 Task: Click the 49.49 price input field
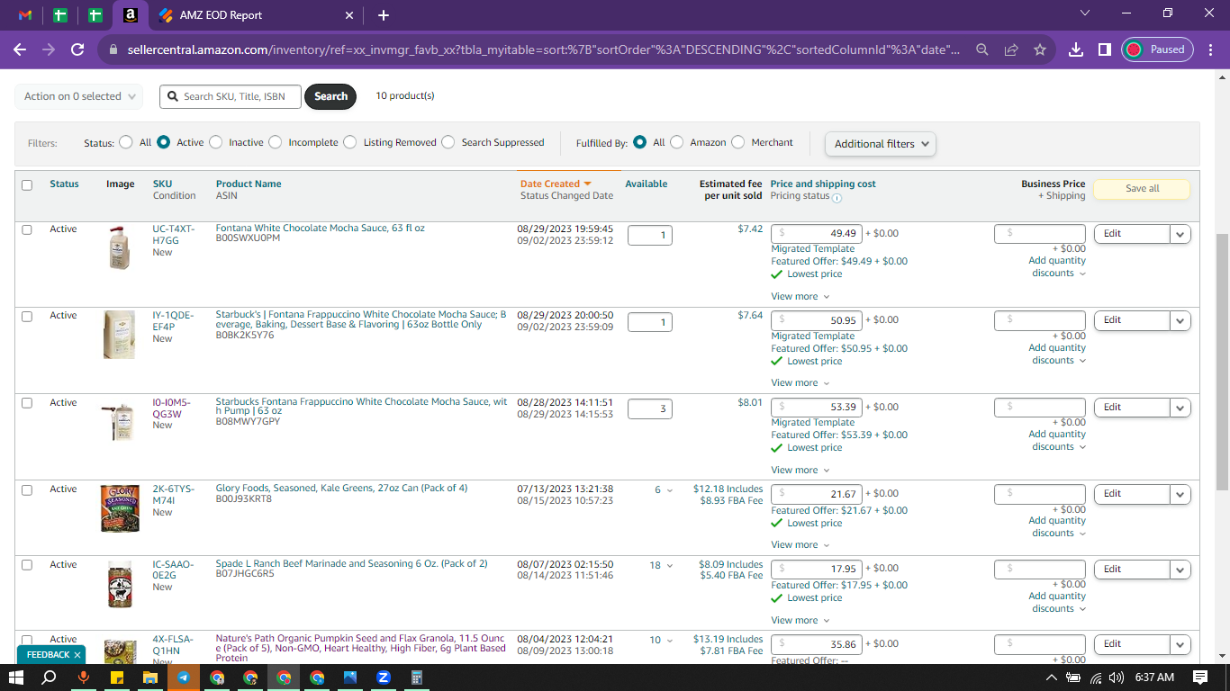coord(818,234)
